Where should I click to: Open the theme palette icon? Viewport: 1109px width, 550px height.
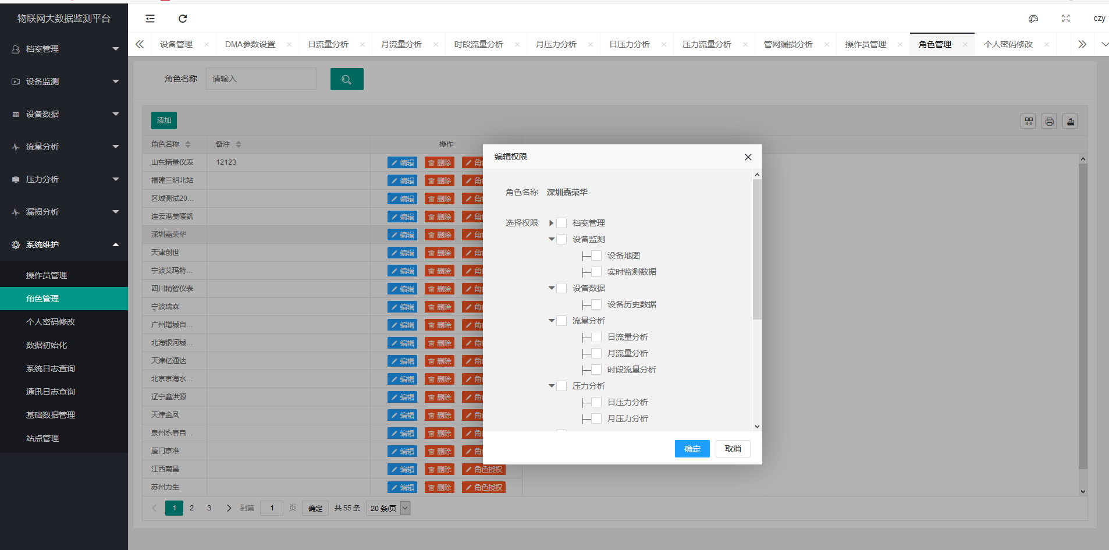tap(1033, 19)
